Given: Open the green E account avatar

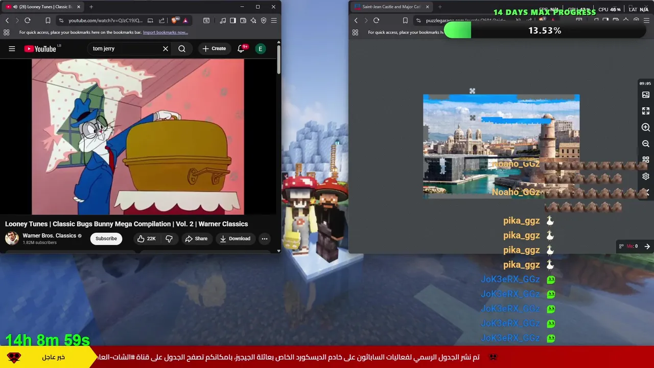Looking at the screenshot, I should click(261, 49).
